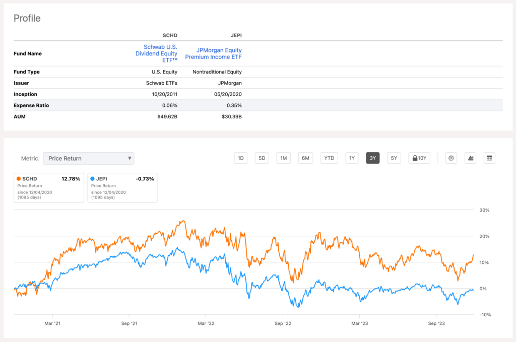The image size is (516, 342).
Task: Click the -10% y-axis label
Action: point(485,315)
